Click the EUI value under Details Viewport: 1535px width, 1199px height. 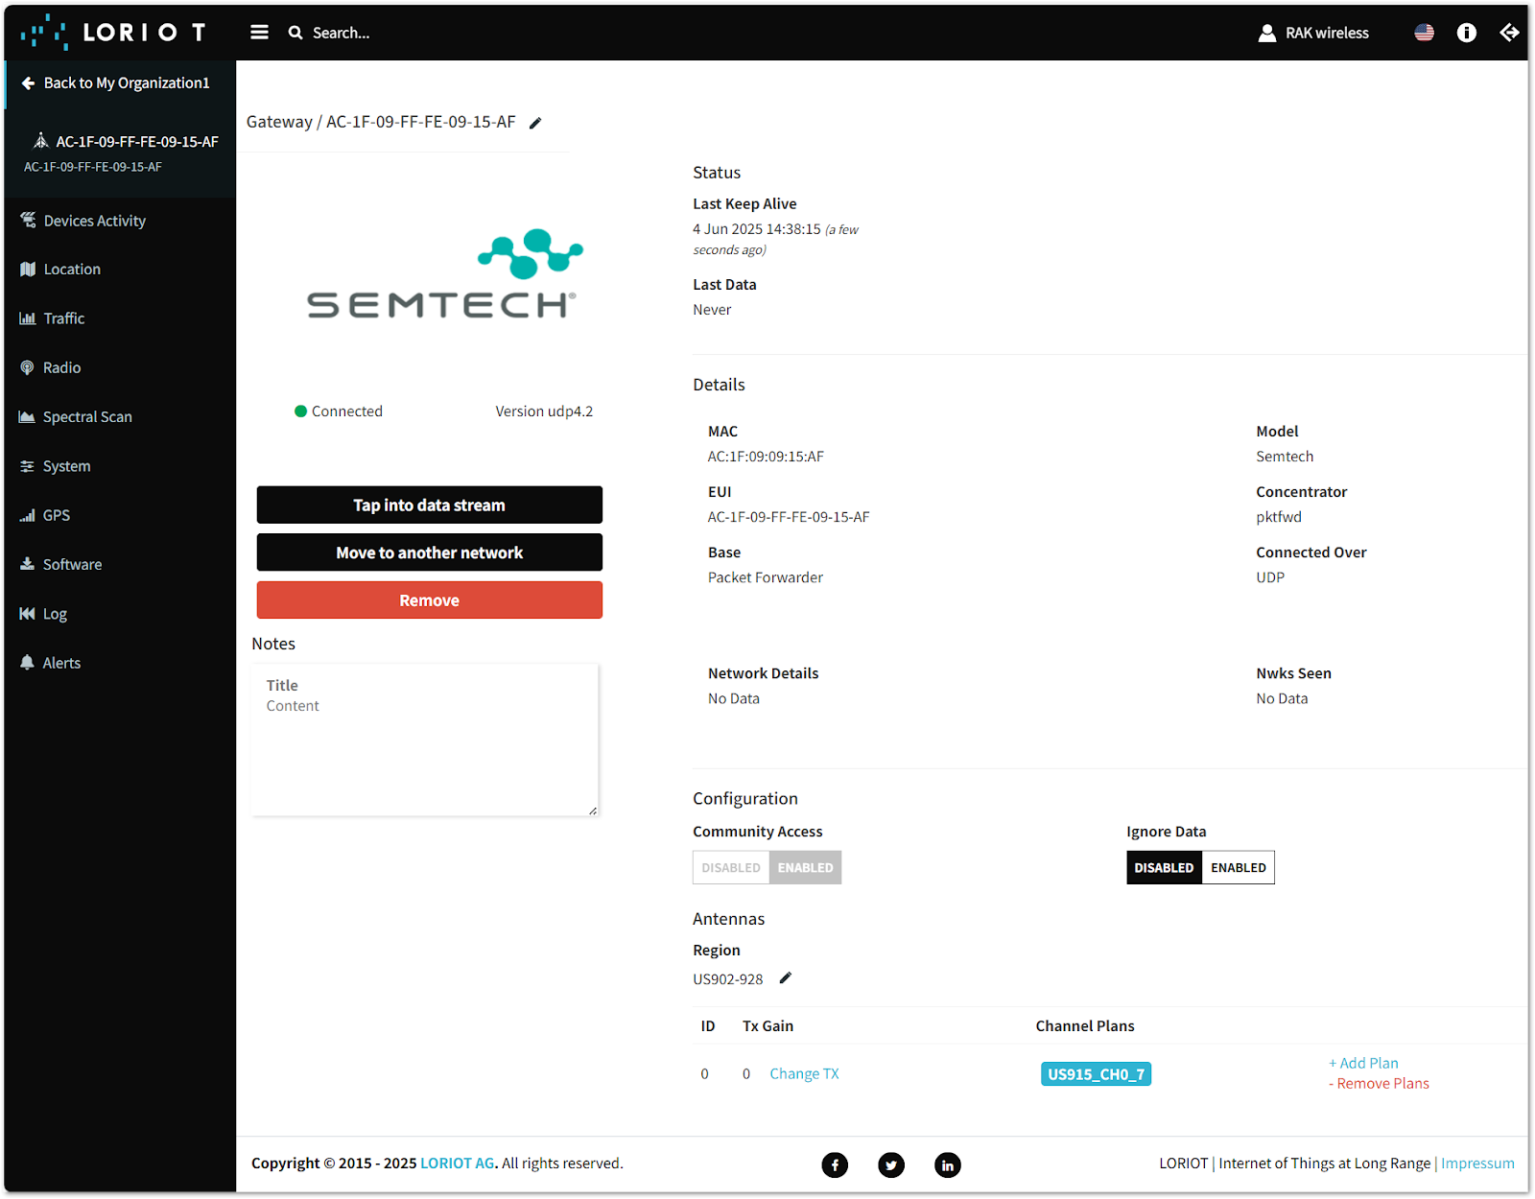789,517
